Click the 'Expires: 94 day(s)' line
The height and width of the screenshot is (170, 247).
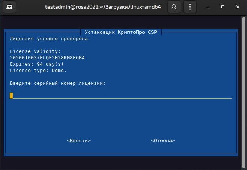pyautogui.click(x=36, y=64)
